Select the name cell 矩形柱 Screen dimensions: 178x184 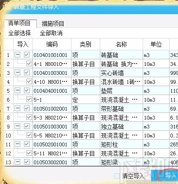[x=121, y=144]
